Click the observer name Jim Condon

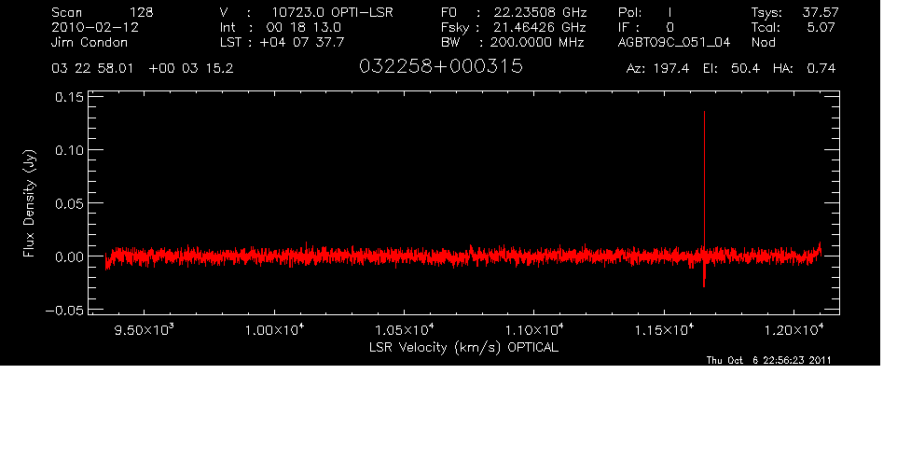point(90,43)
